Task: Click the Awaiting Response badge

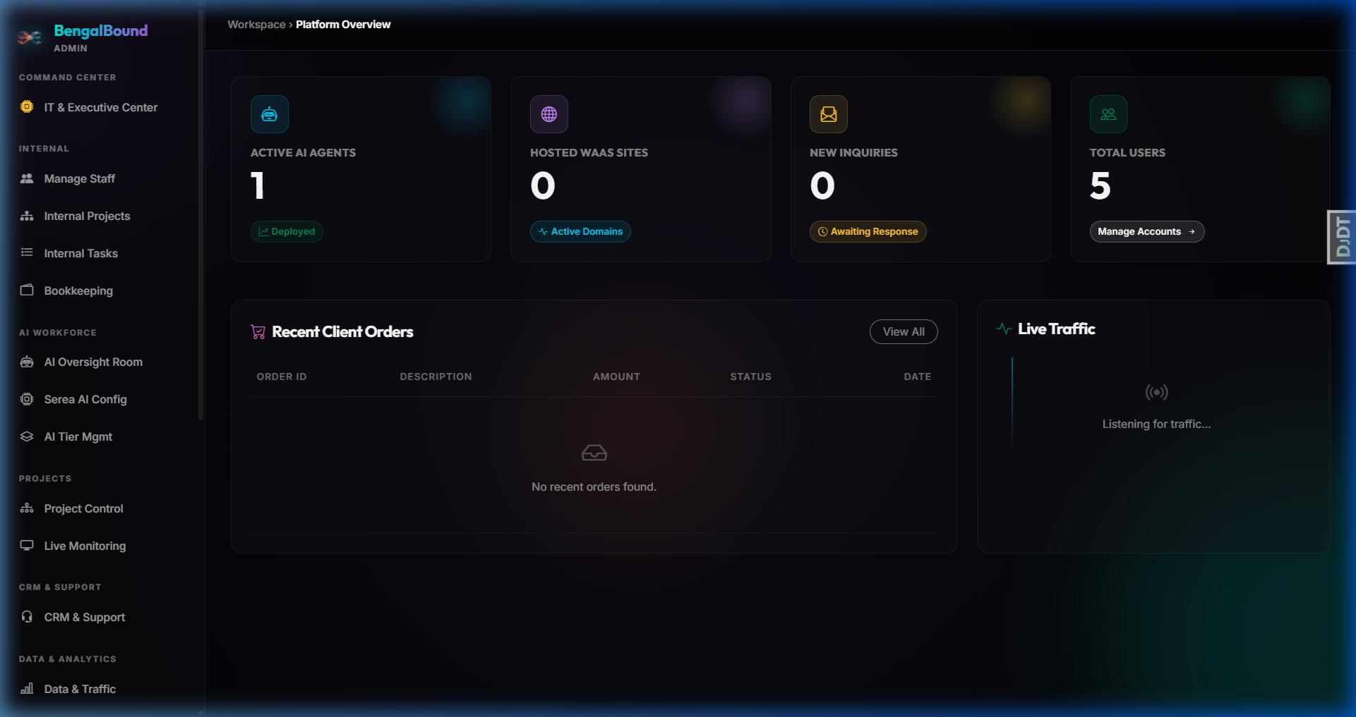Action: click(x=868, y=231)
